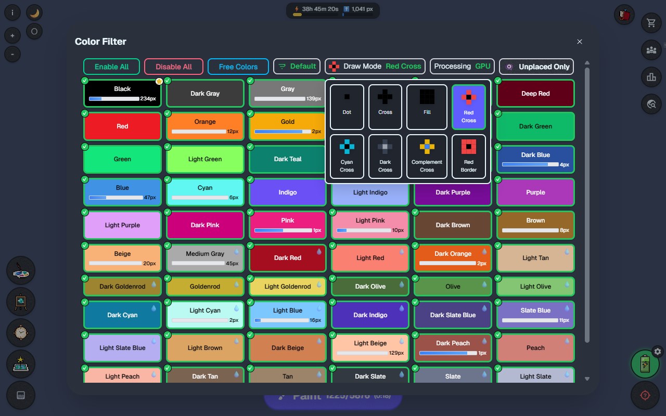Viewport: 666px width, 416px height.
Task: Open the paint palette tool icon
Action: tap(21, 270)
